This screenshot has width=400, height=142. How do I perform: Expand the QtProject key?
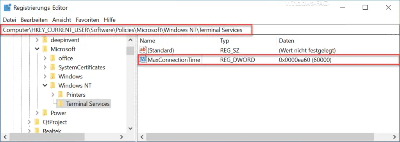click(x=29, y=122)
